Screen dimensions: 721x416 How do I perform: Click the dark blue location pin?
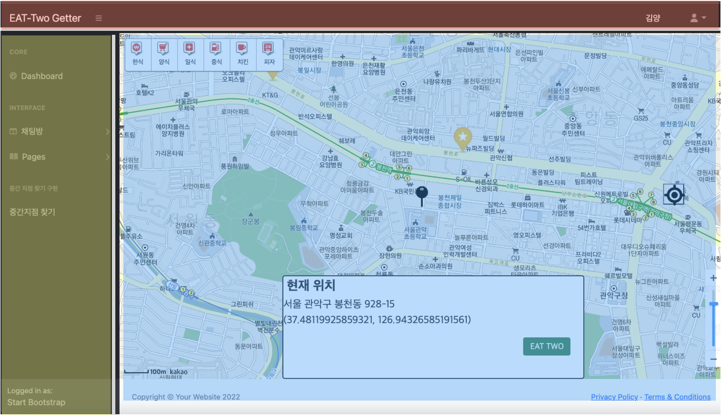point(422,194)
